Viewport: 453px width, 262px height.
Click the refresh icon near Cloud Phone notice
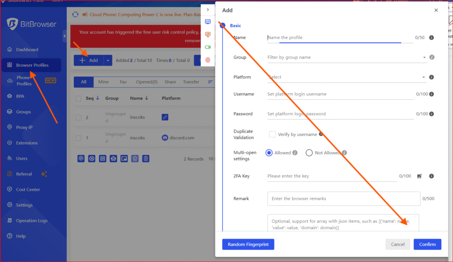(75, 15)
